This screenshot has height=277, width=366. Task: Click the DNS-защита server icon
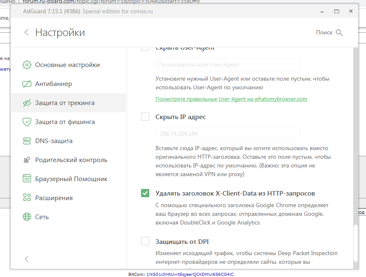pos(26,141)
